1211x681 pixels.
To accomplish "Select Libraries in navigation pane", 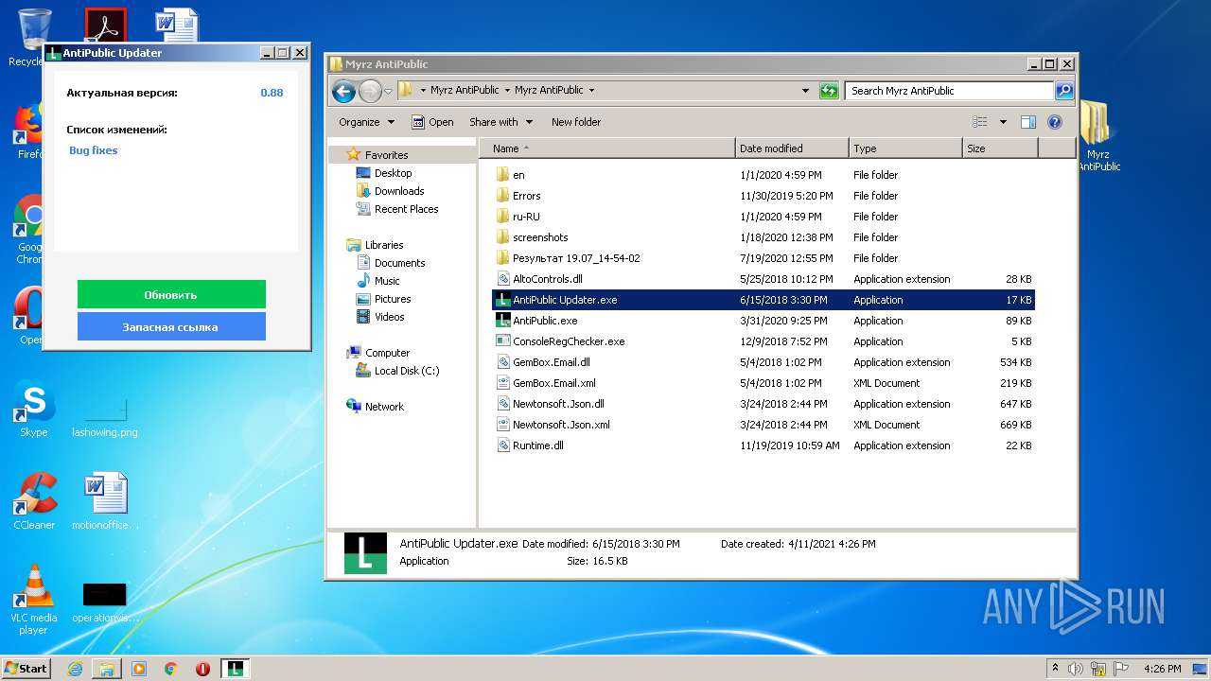I will tap(384, 245).
